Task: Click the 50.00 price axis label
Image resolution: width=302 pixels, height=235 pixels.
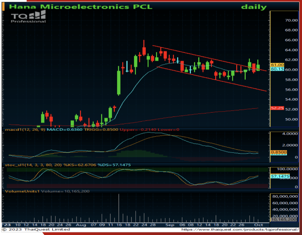Action: coord(291,119)
